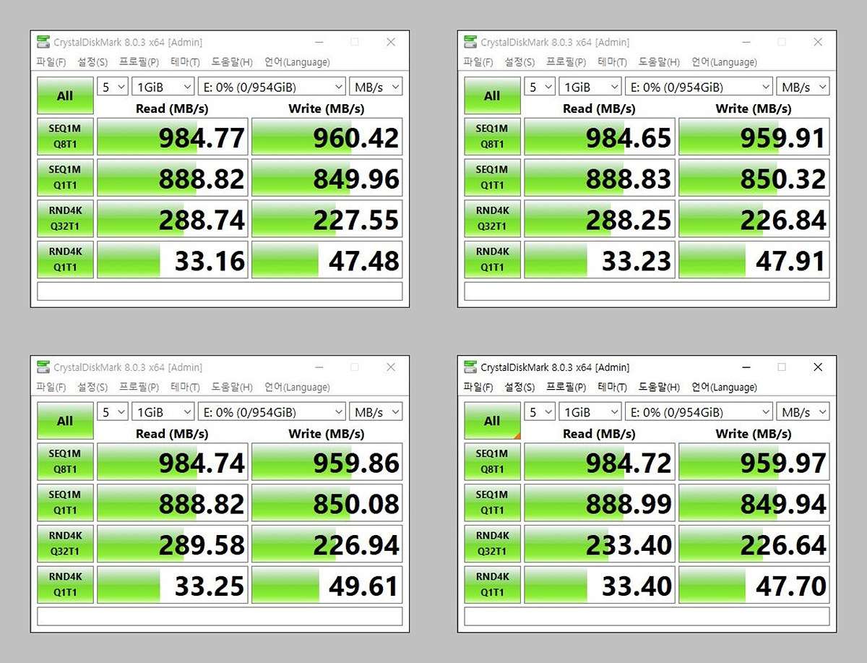Open 언어(Language) menu in top-right window

click(724, 62)
